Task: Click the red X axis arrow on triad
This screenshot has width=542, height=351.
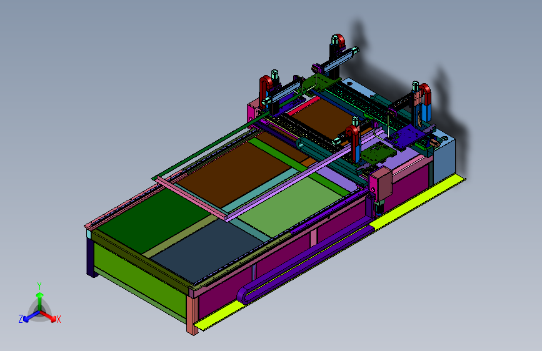Action: (x=48, y=316)
